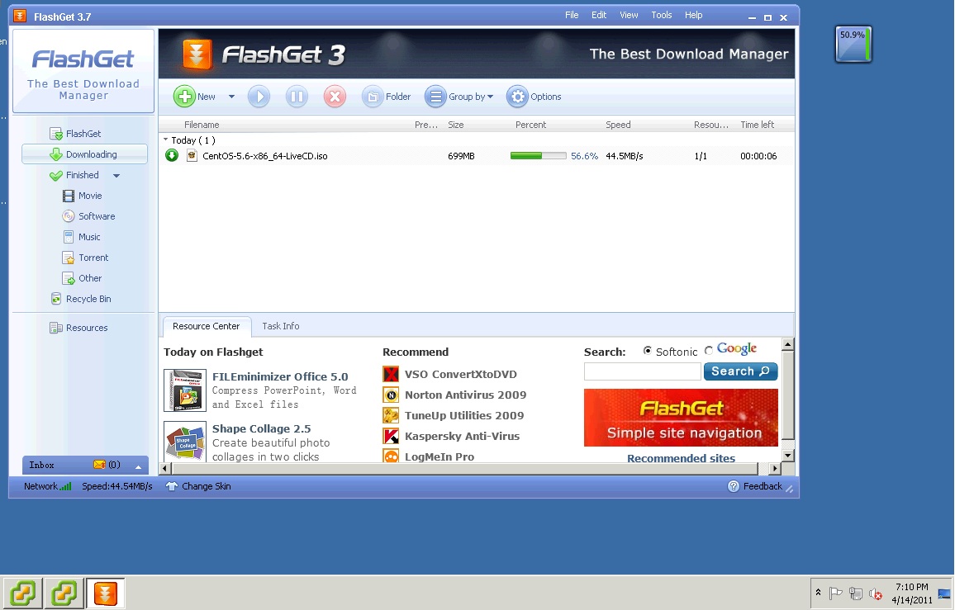Image resolution: width=955 pixels, height=610 pixels.
Task: Expand the Inbox panel arrow
Action: click(x=138, y=466)
